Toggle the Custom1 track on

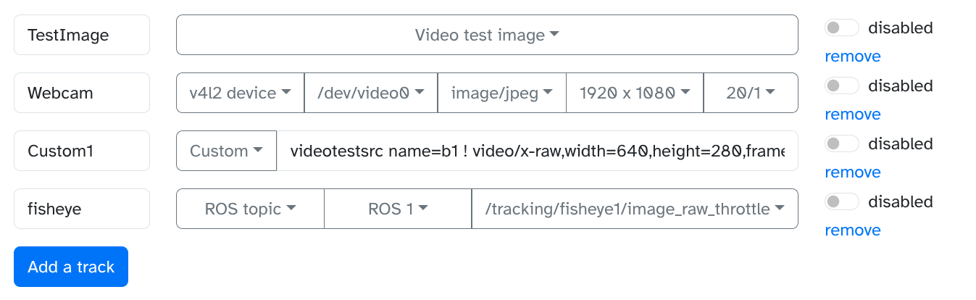(841, 144)
